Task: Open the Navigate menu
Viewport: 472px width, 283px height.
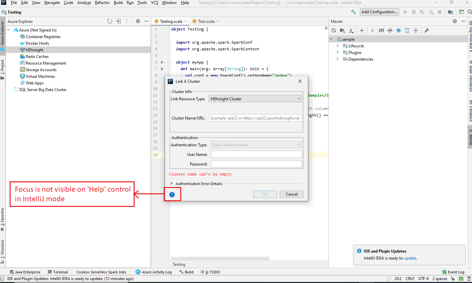Action: tap(52, 2)
